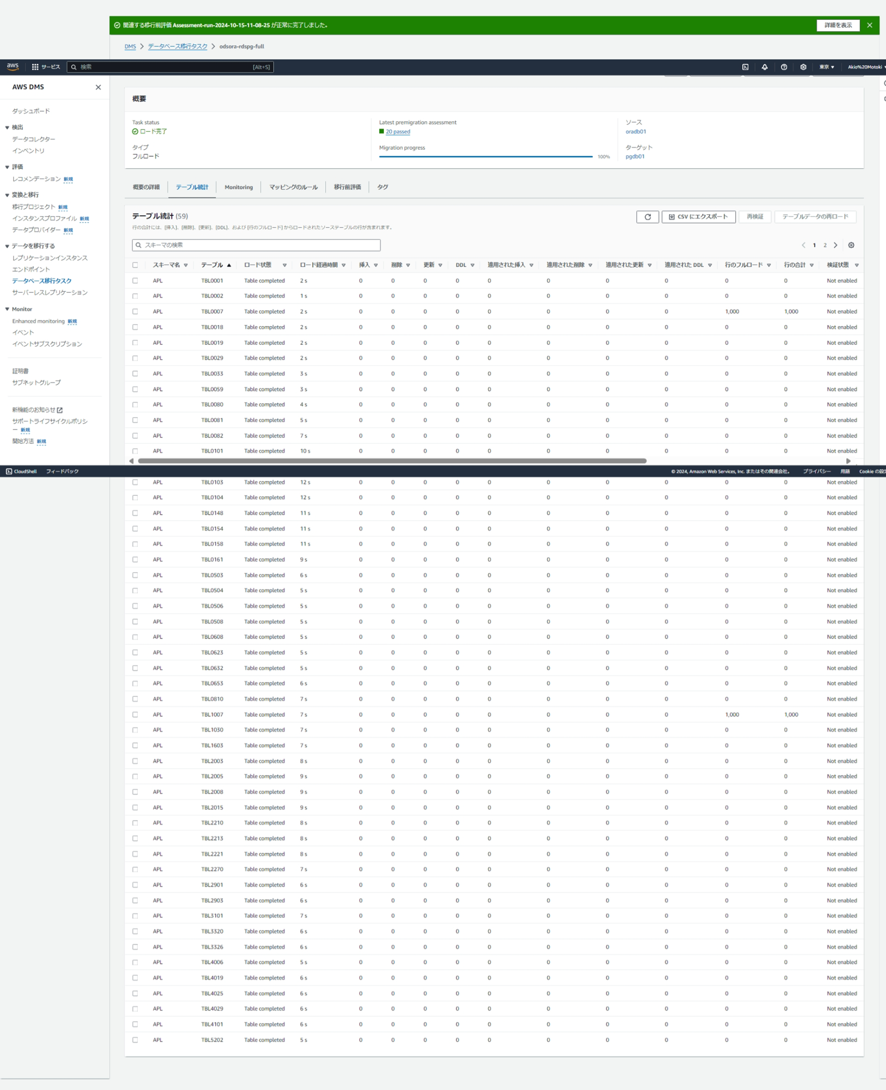Toggle the select-all header checkbox
This screenshot has width=886, height=1090.
pyautogui.click(x=135, y=265)
